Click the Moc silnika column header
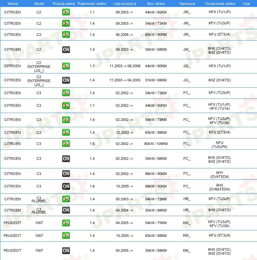Viewport: 257px width, 260px height. (x=156, y=3)
